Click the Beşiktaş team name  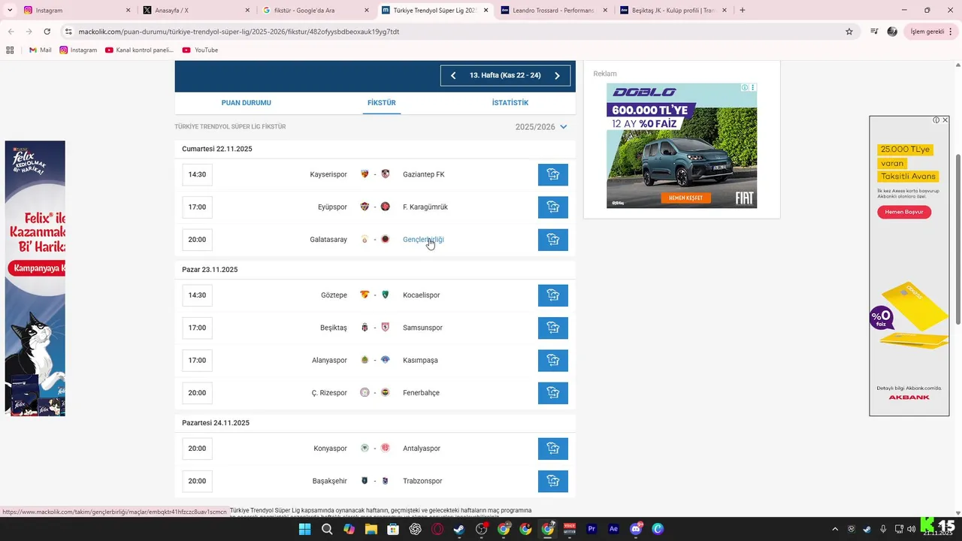tap(333, 328)
